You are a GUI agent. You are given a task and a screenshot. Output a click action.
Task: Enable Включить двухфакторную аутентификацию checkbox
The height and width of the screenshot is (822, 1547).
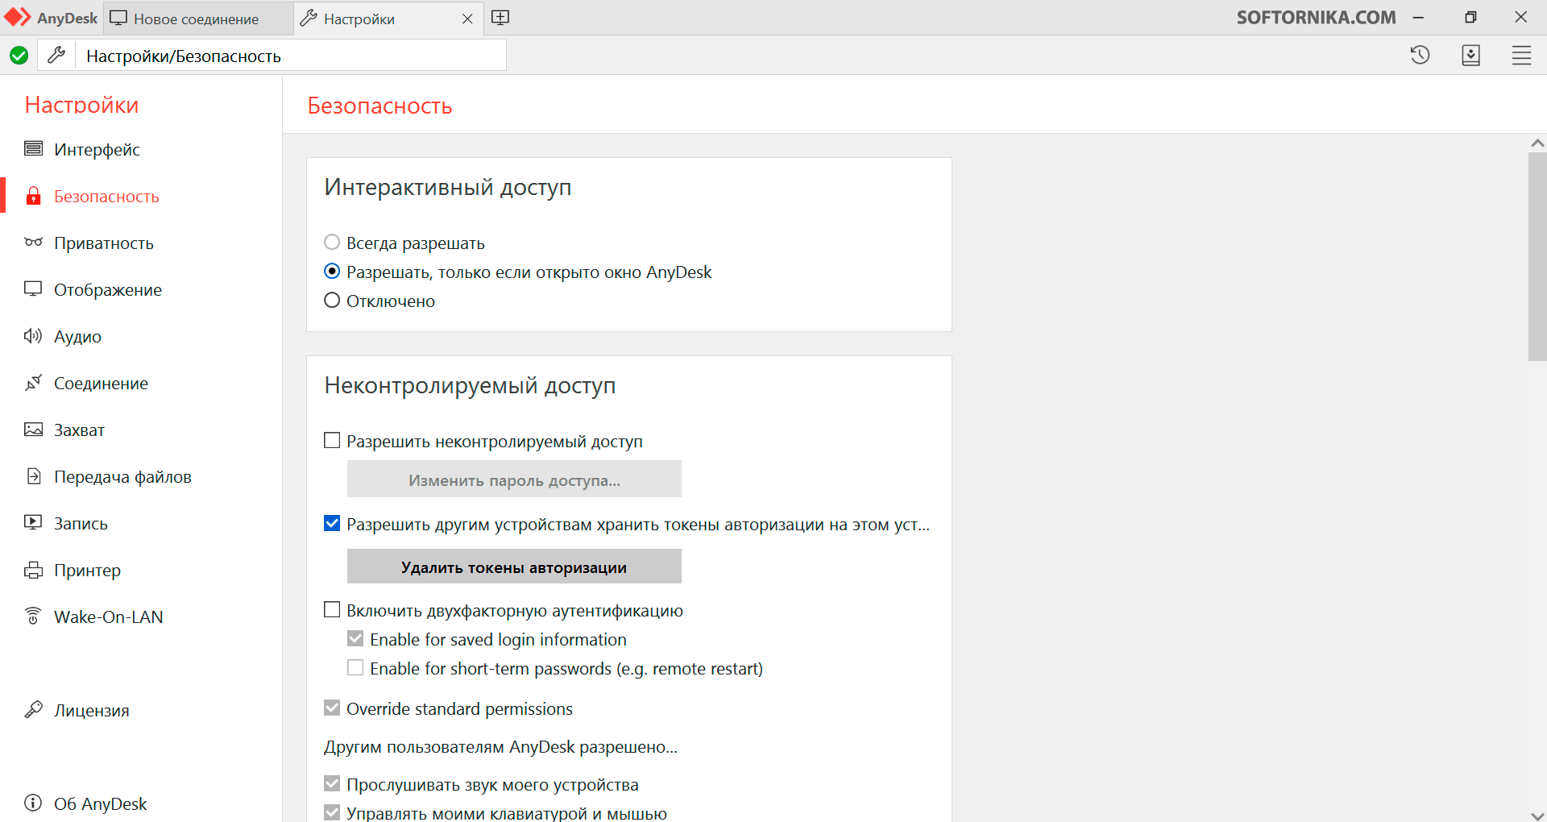[x=332, y=609]
